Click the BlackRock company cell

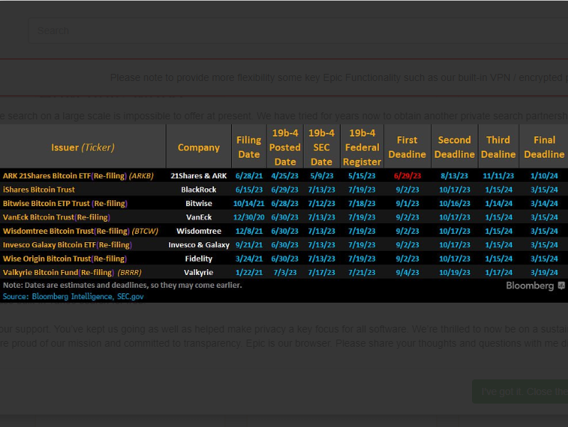198,190
